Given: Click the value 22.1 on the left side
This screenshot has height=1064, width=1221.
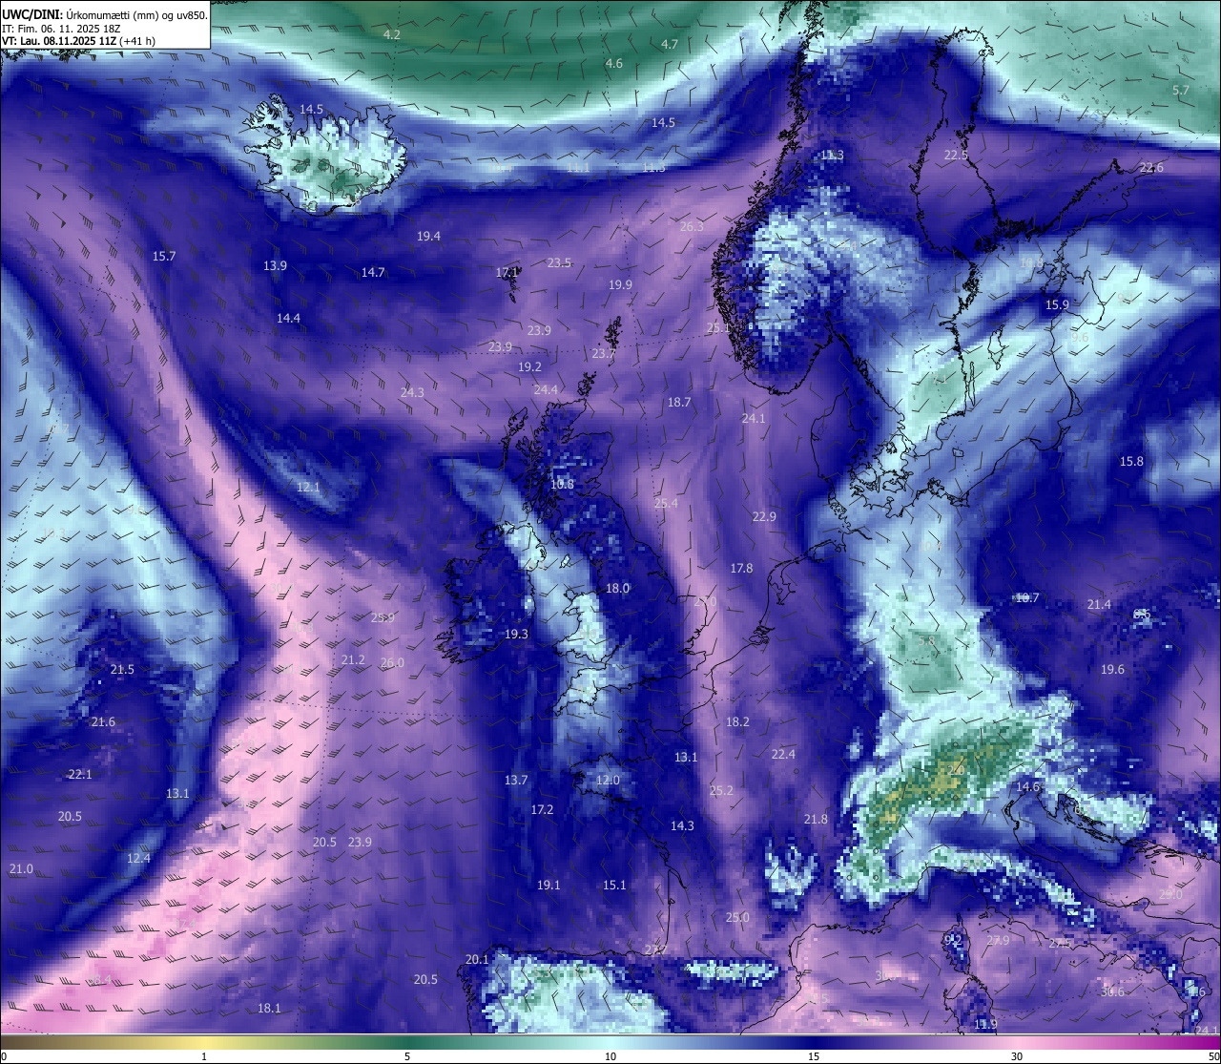Looking at the screenshot, I should coord(80,775).
